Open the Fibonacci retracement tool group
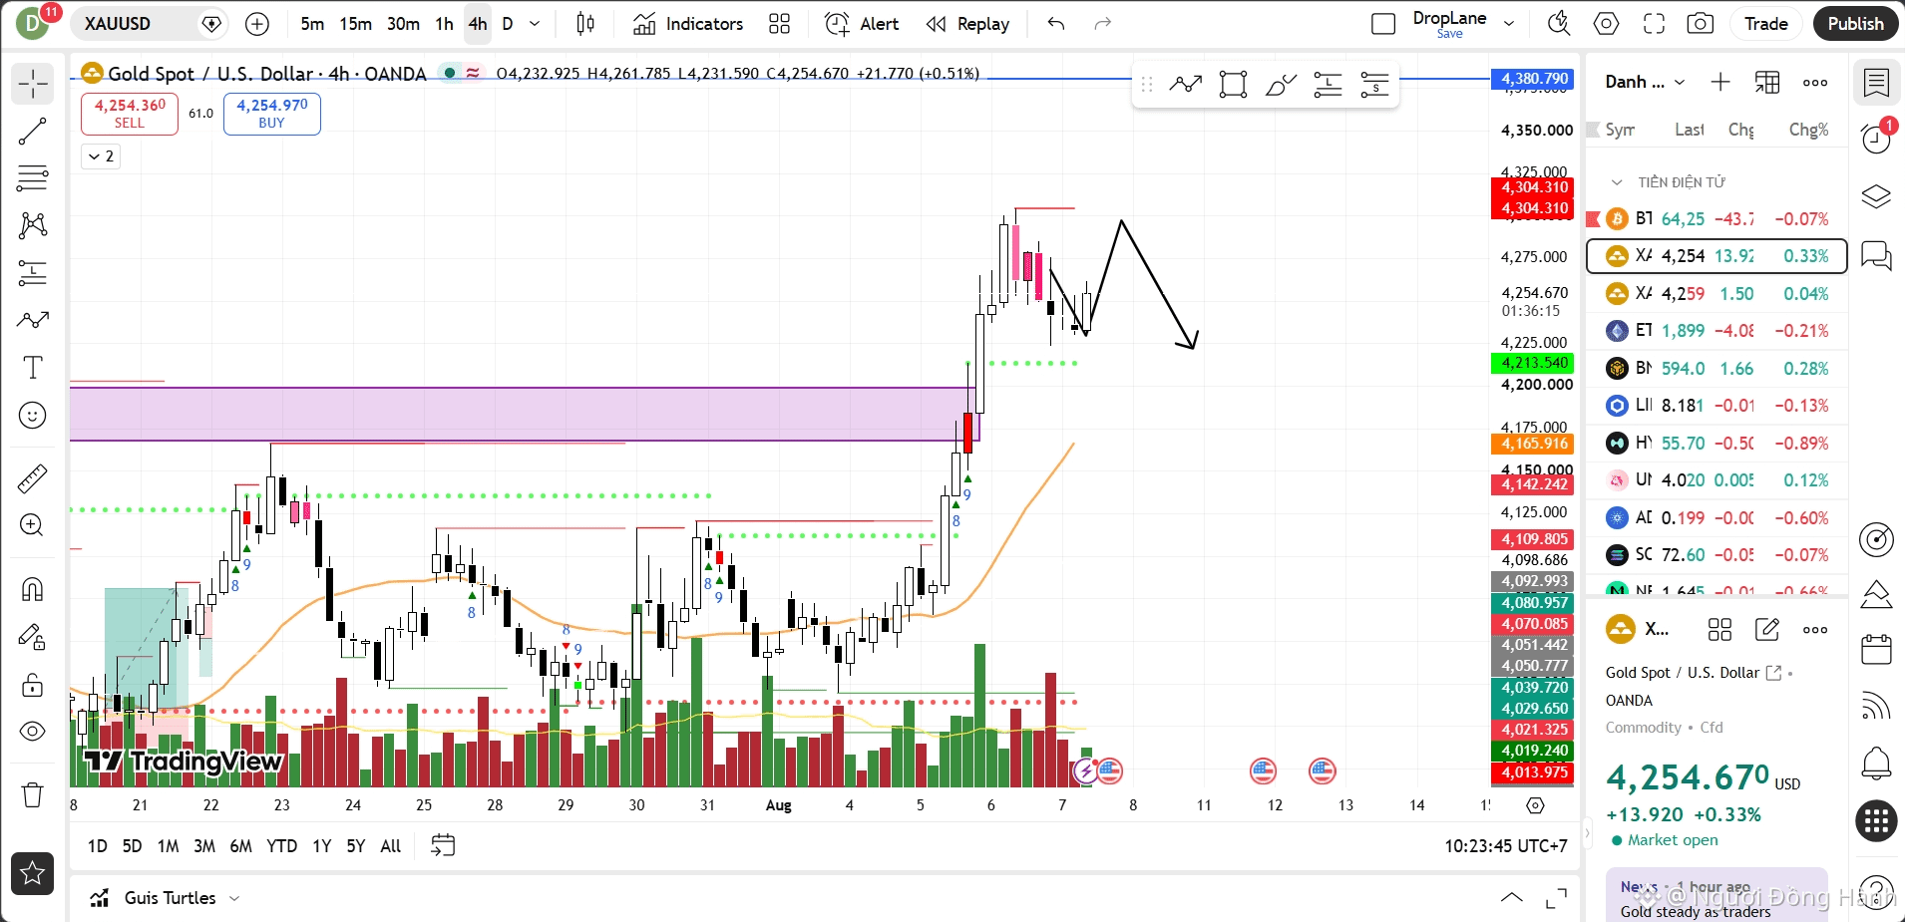 (33, 178)
